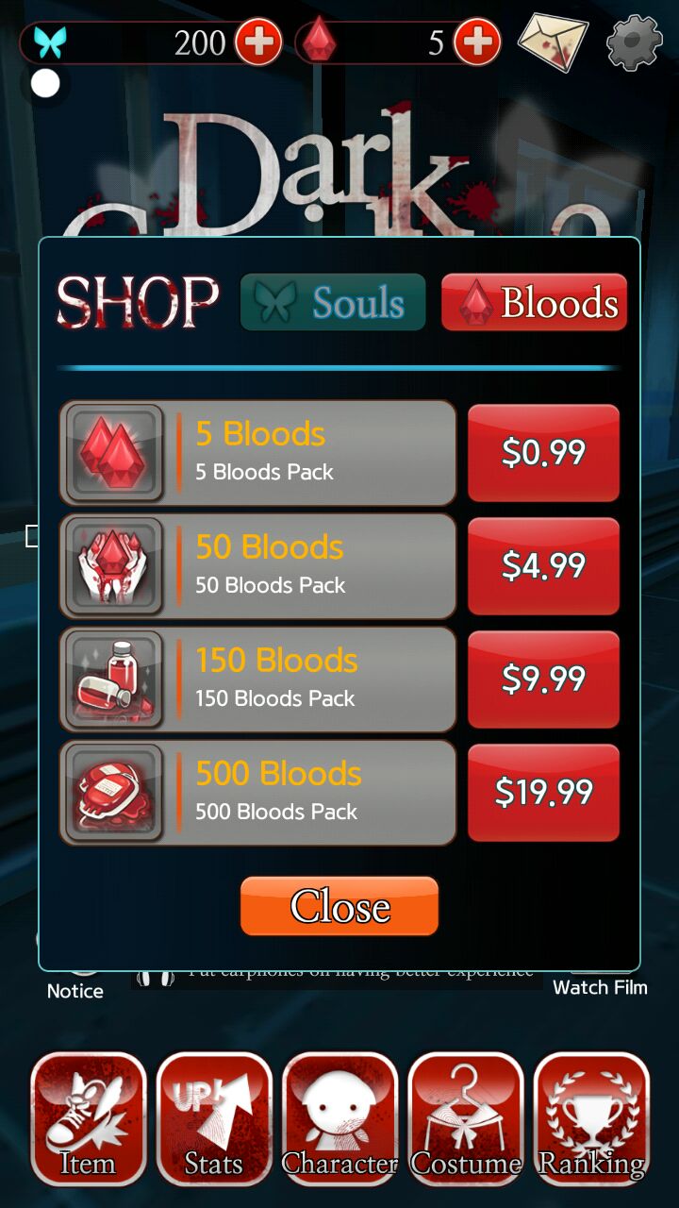
Task: Purchase 500 Bloods at $19.99
Action: (x=543, y=793)
